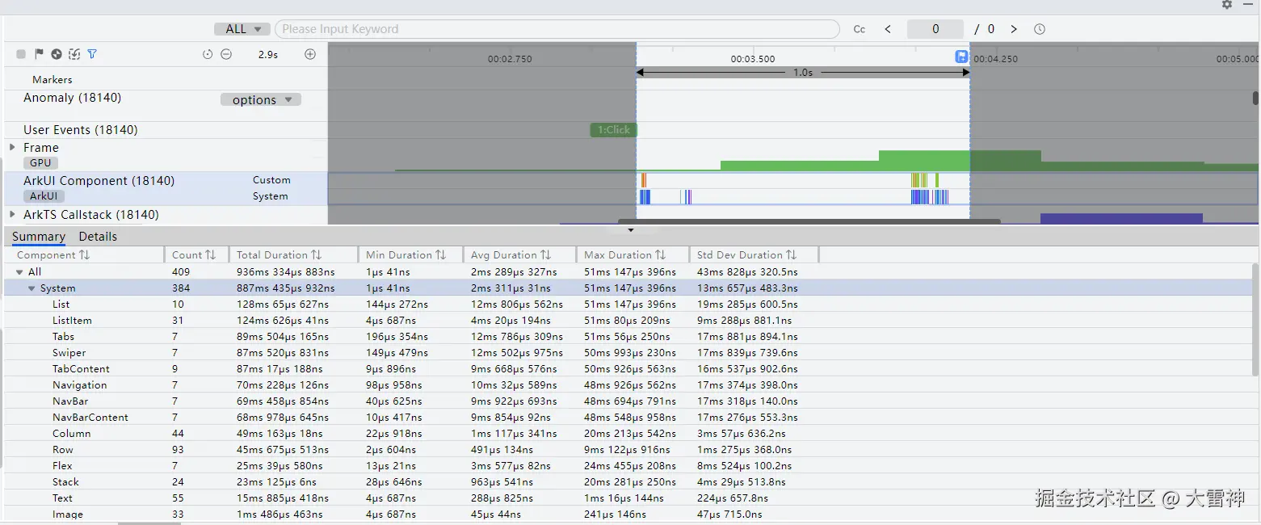Click total duration 936ms 334µs 883ns

[285, 272]
